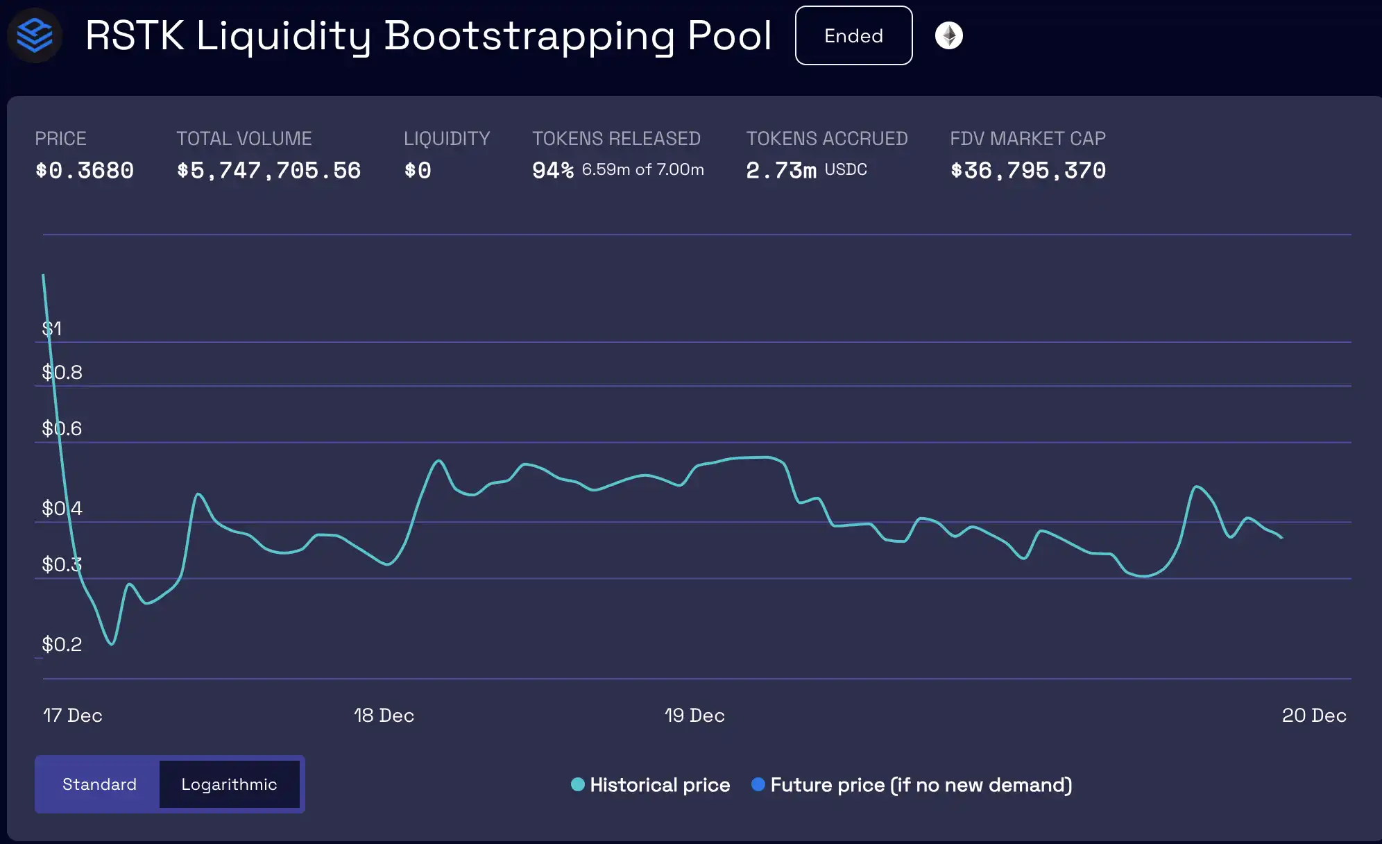Image resolution: width=1382 pixels, height=844 pixels.
Task: Click the $0.6 price axis label
Action: [x=62, y=428]
